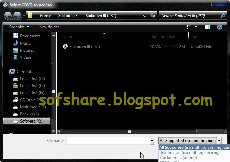Click the horizontal scrollbar thumb
Viewport: 230px width, 162px height.
click(x=129, y=131)
